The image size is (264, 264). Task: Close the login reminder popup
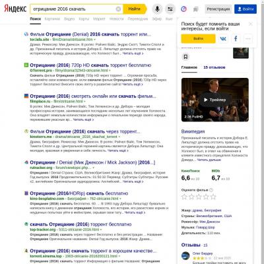251,24
